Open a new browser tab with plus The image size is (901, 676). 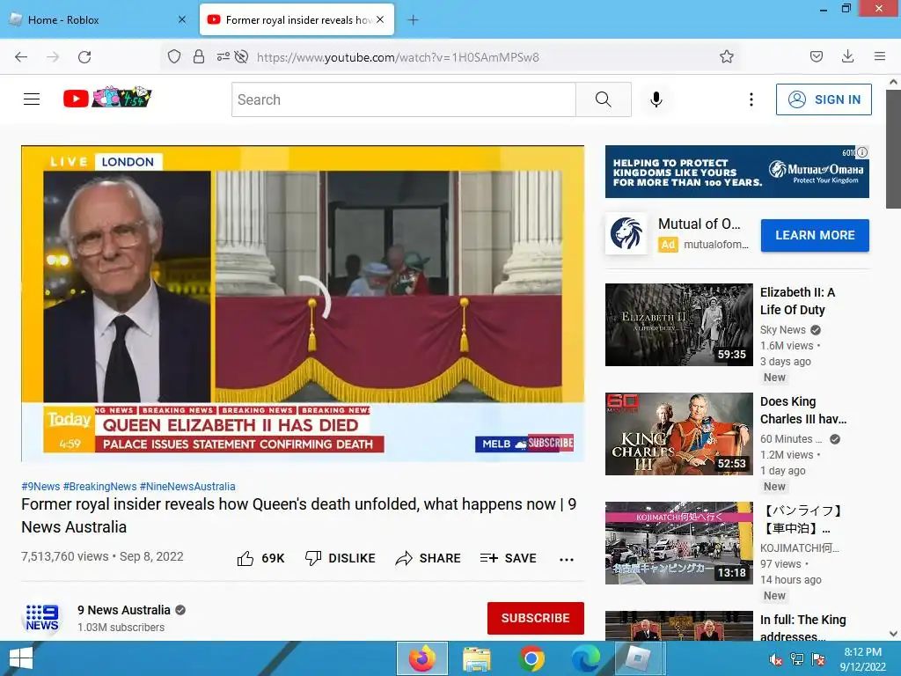[x=413, y=20]
